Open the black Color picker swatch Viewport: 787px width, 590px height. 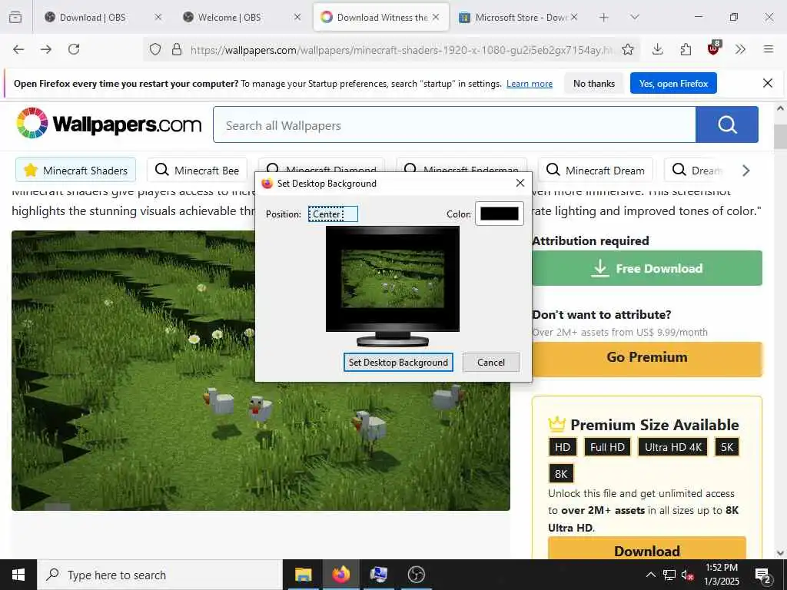point(499,214)
